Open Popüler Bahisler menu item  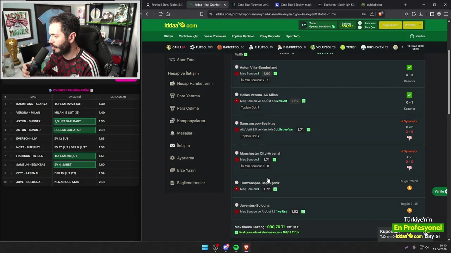point(243,36)
